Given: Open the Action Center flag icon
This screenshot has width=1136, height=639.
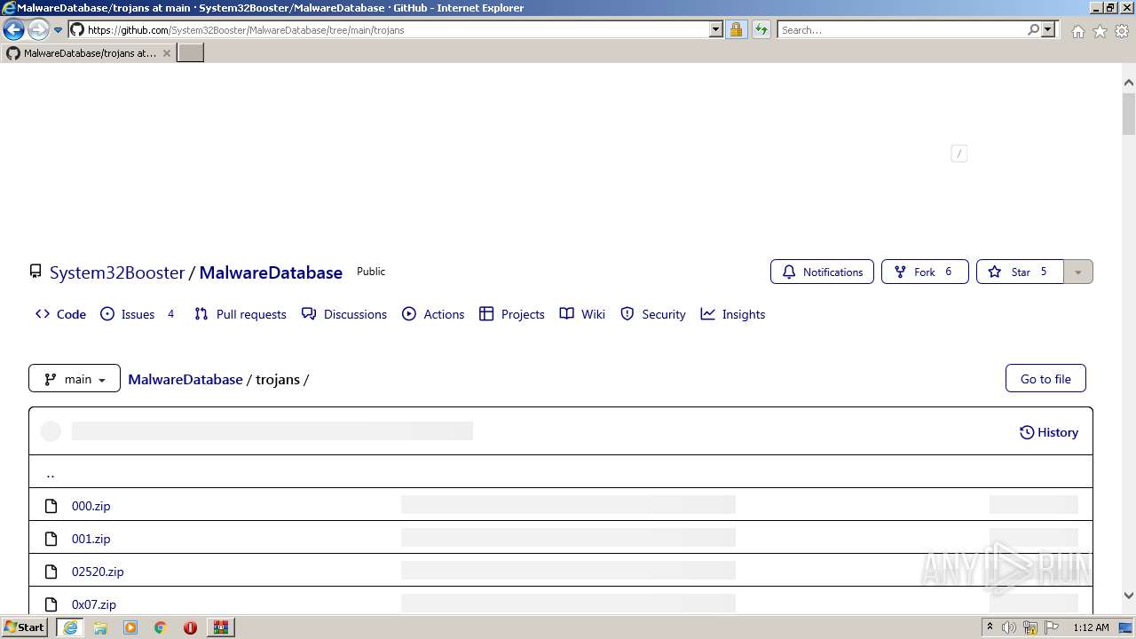Looking at the screenshot, I should [1052, 627].
